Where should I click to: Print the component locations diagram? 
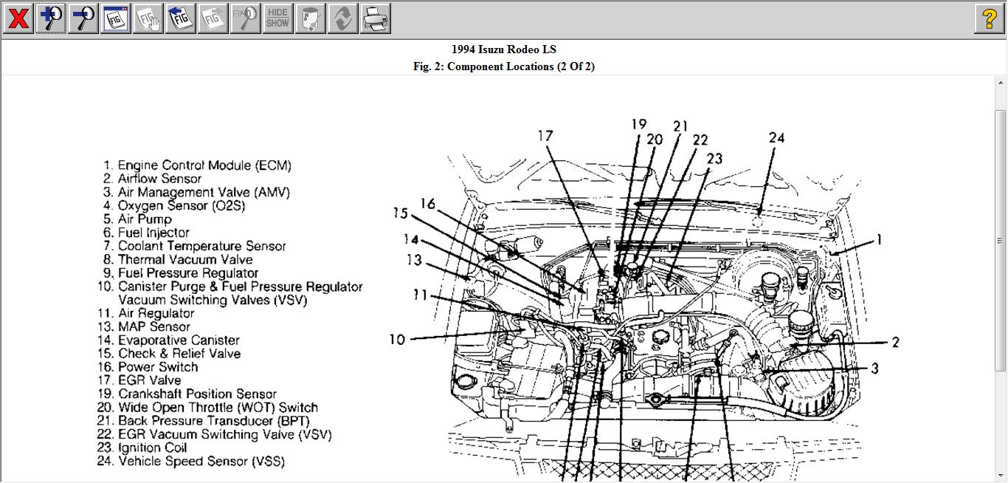[376, 18]
